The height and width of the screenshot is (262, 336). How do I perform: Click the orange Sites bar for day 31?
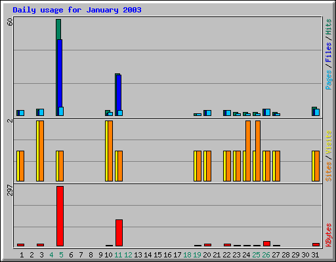317,166
